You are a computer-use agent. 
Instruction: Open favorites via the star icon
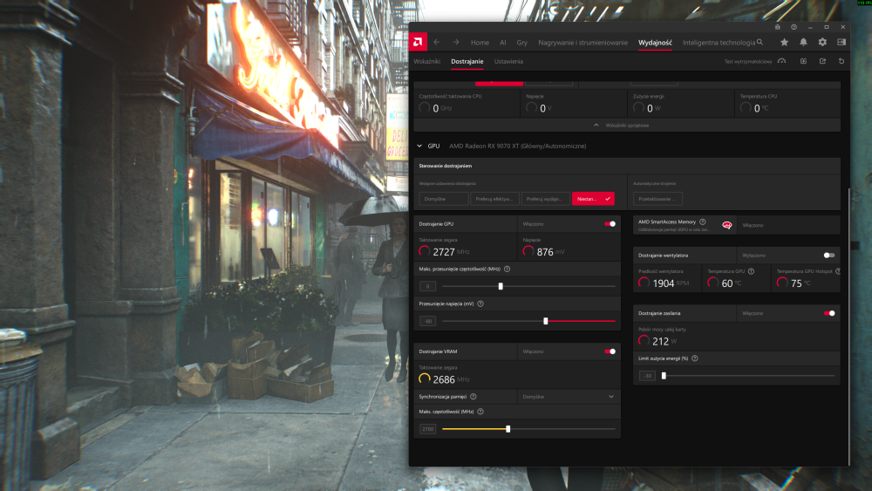click(x=784, y=42)
